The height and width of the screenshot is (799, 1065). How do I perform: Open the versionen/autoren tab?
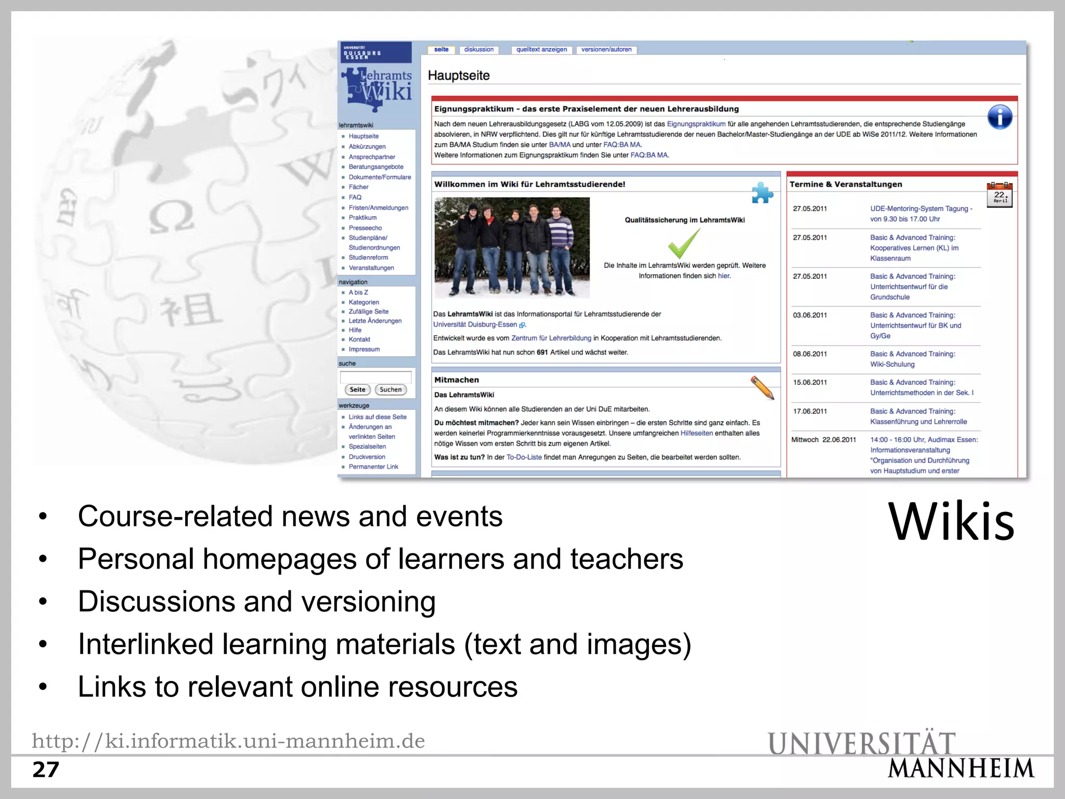pos(606,49)
